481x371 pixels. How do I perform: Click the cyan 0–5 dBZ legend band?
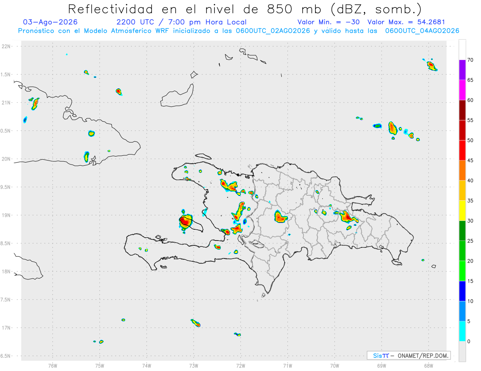pyautogui.click(x=462, y=331)
